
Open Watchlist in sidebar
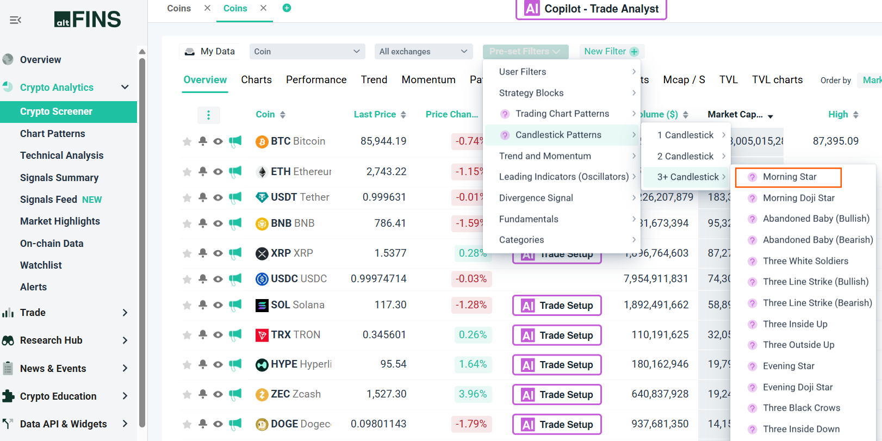click(41, 265)
